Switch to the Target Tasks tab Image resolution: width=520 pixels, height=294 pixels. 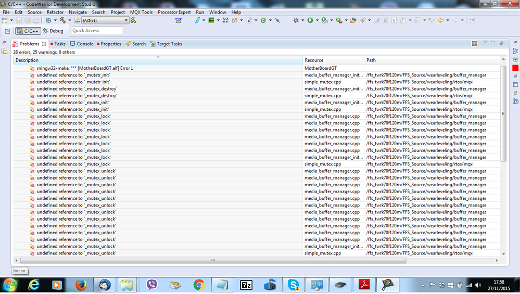tap(166, 44)
